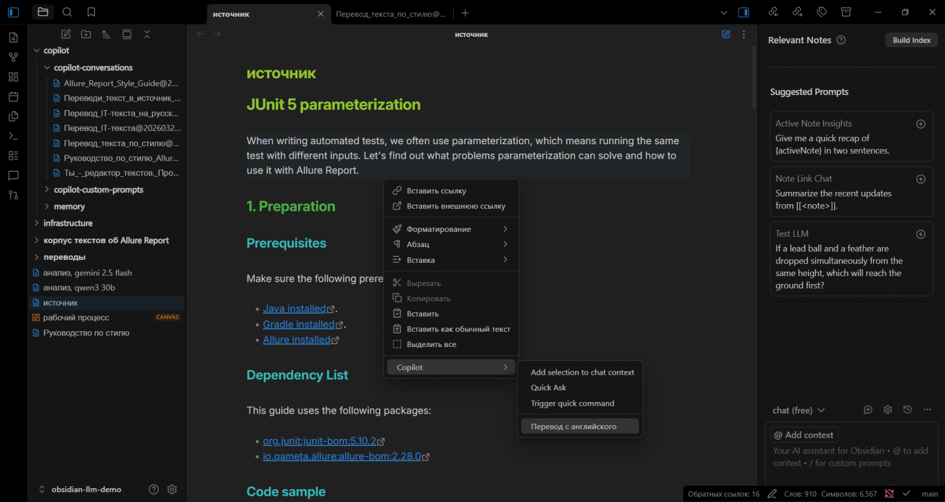The image size is (945, 502).
Task: Collapse all folders in file explorer
Action: 147,35
